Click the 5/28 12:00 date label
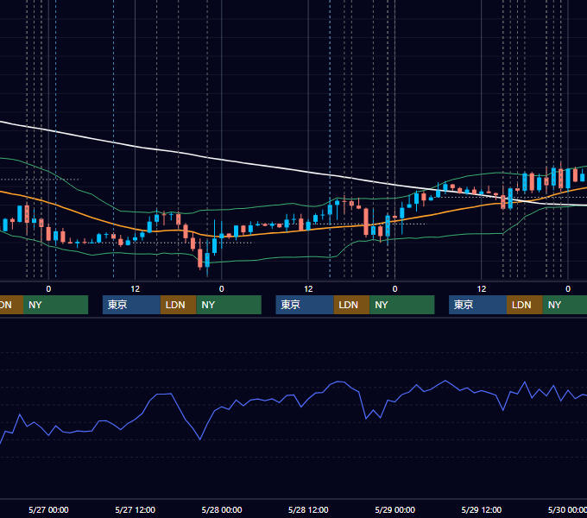Screen dimensions: 587x518 (x=308, y=509)
